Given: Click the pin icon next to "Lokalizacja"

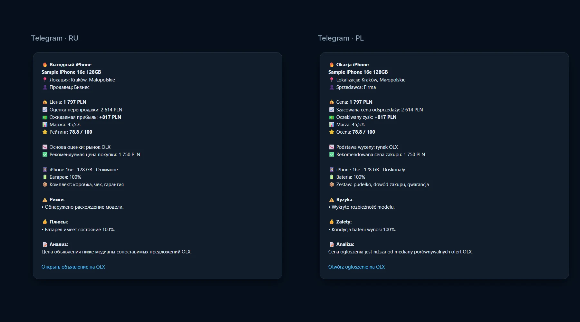Looking at the screenshot, I should 332,80.
